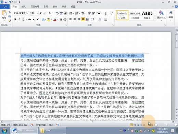This screenshot has height=134, width=178.
Task: Click the Increase Indent icon
Action: pos(93,13)
